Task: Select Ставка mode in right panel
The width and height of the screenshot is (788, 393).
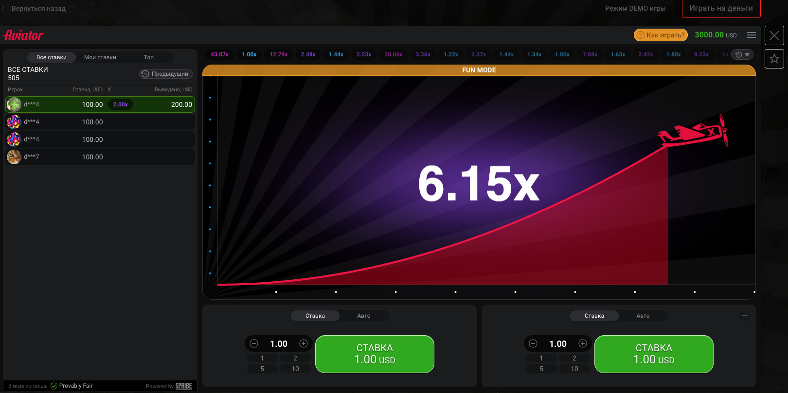Action: coord(594,316)
